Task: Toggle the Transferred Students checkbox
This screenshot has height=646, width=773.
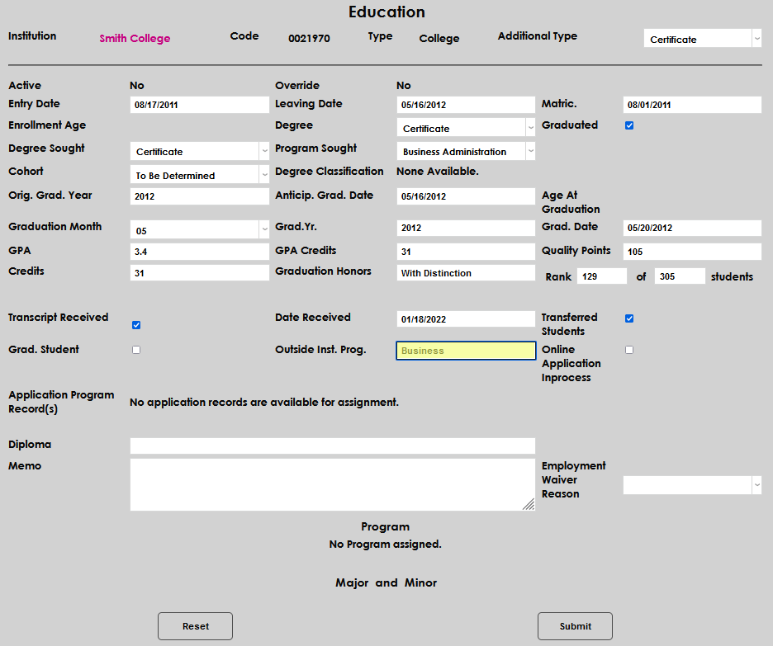Action: click(629, 318)
